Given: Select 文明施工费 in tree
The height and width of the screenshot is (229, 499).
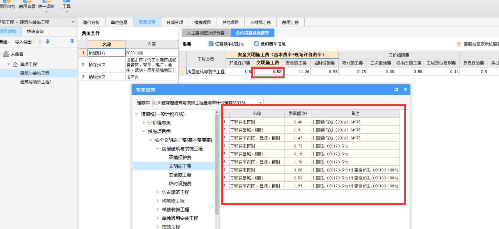Looking at the screenshot, I should coord(180,166).
